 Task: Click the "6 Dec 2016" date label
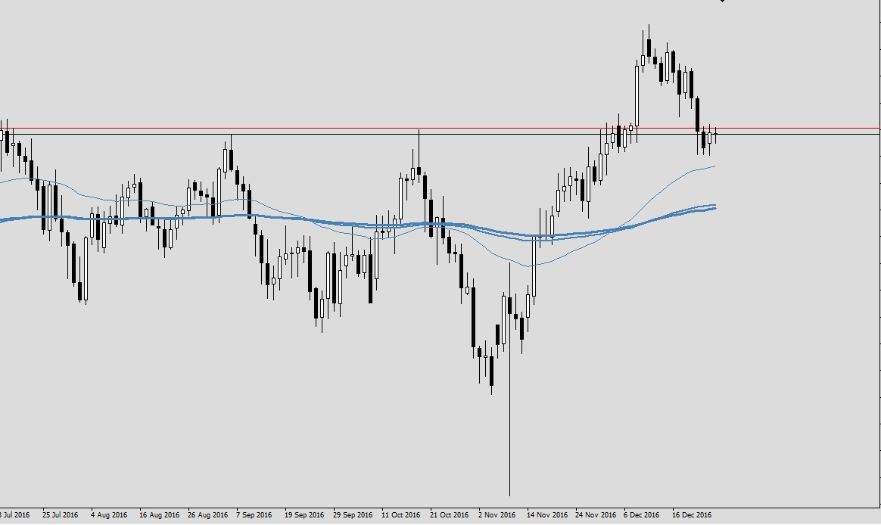[x=642, y=515]
